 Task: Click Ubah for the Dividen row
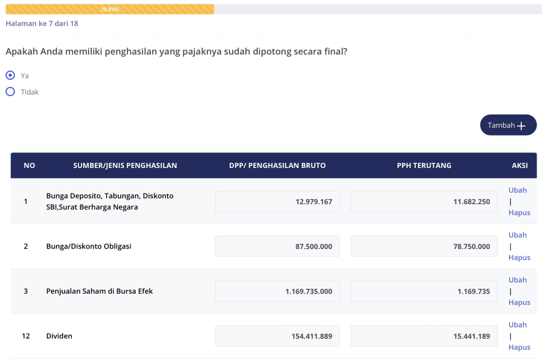(518, 325)
